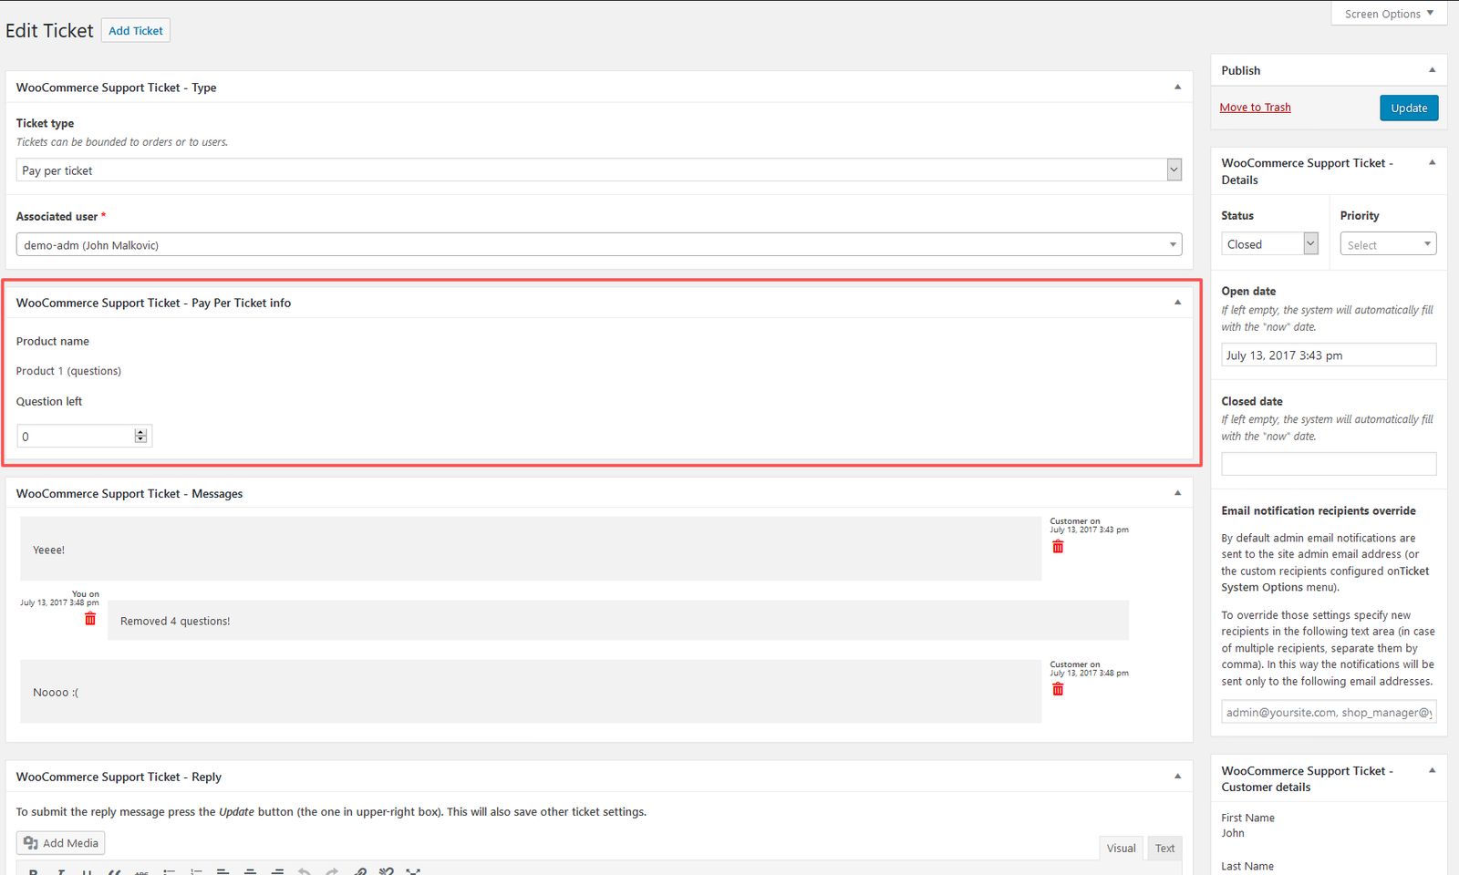Click the Update button
Image resolution: width=1459 pixels, height=875 pixels.
1409,108
